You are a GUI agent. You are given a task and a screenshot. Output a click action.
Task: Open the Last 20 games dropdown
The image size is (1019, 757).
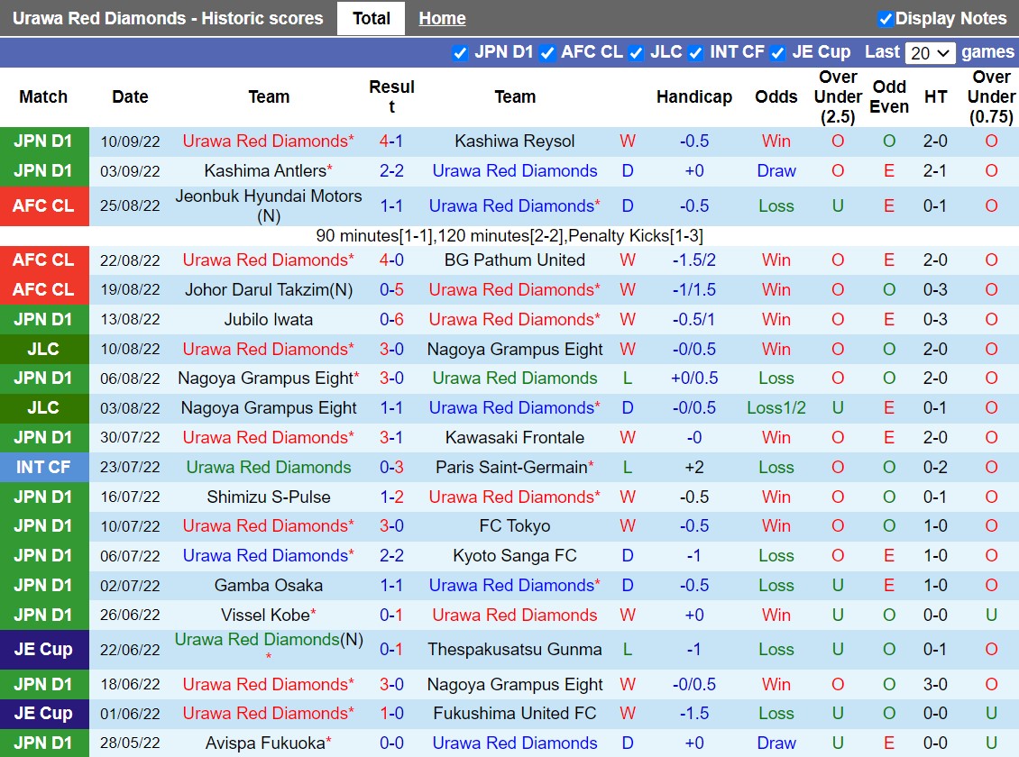point(932,53)
